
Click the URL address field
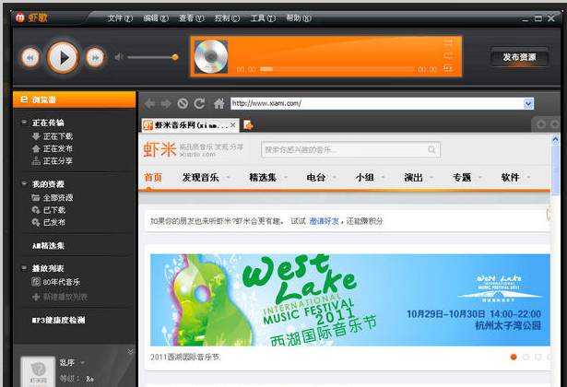click(x=377, y=104)
